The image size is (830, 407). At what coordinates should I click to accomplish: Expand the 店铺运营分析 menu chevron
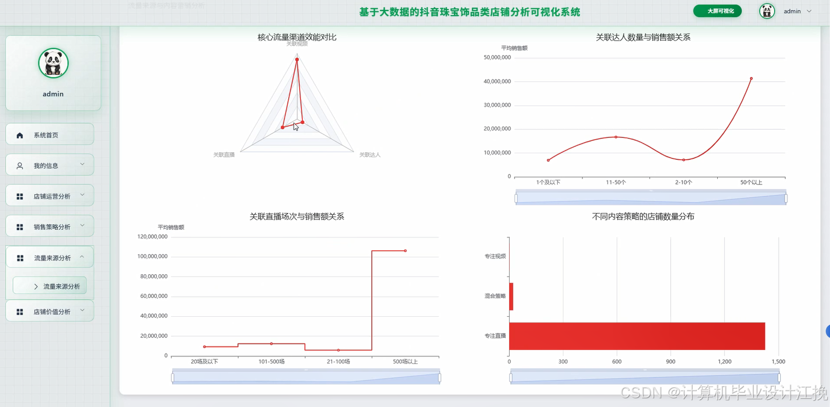pyautogui.click(x=82, y=195)
